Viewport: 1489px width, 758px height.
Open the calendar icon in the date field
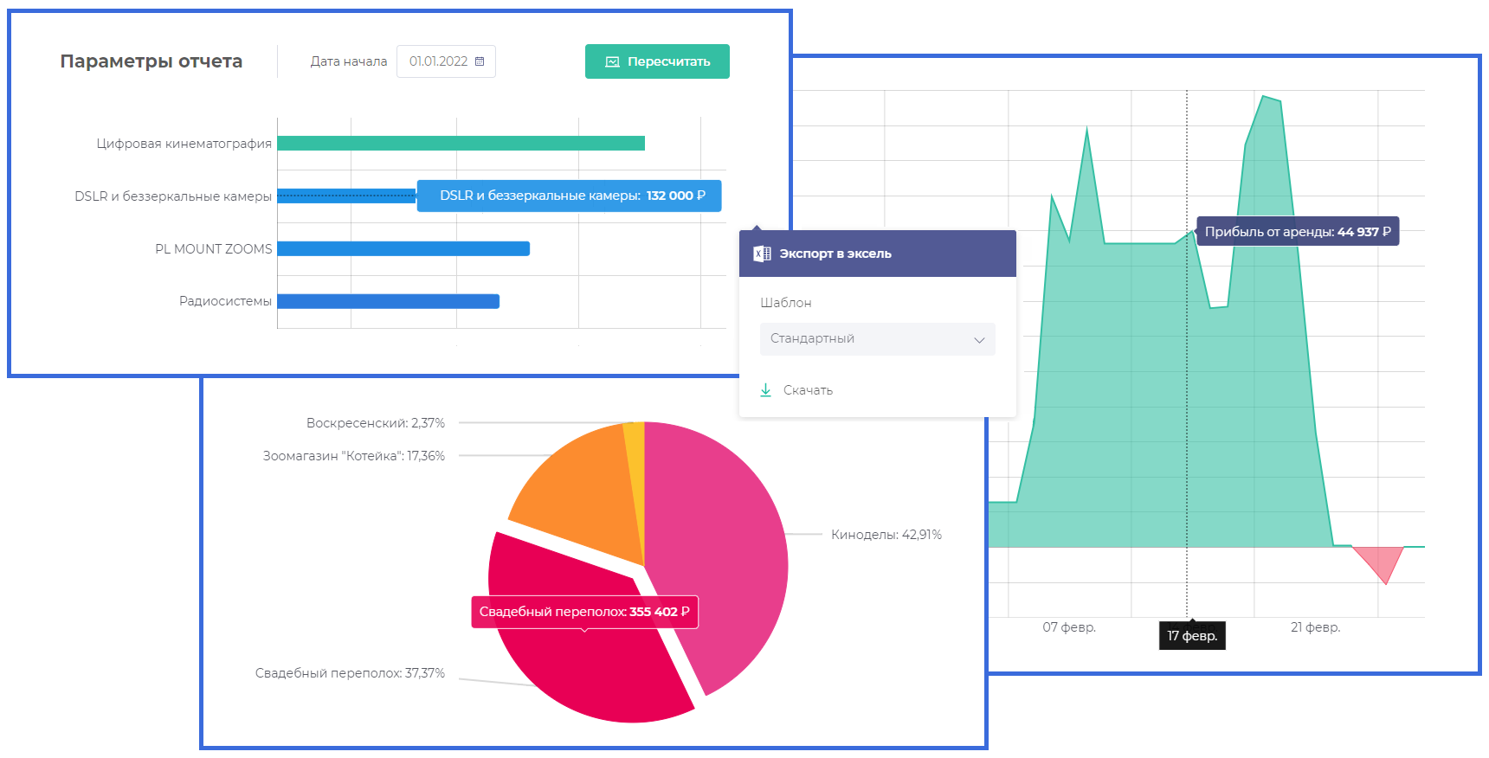tap(480, 61)
